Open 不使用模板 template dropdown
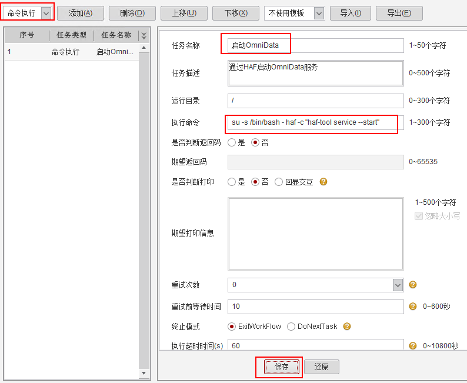This screenshot has height=383, width=467. (319, 14)
